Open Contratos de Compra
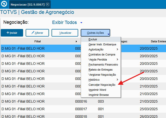This screenshot has height=118, width=166. 101,54
